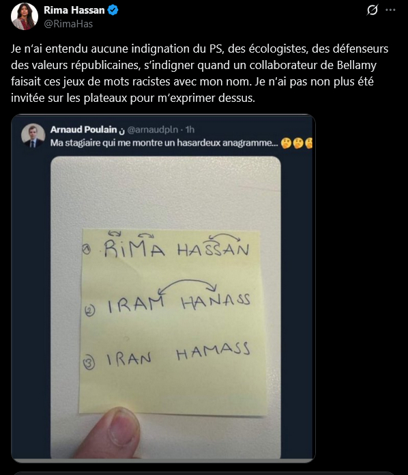Select the @arnaudpln handle
Image resolution: width=408 pixels, height=475 pixels.
[x=153, y=130]
